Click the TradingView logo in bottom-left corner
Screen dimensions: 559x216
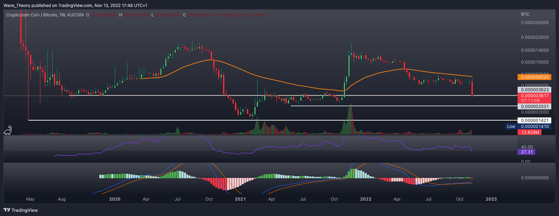21,210
